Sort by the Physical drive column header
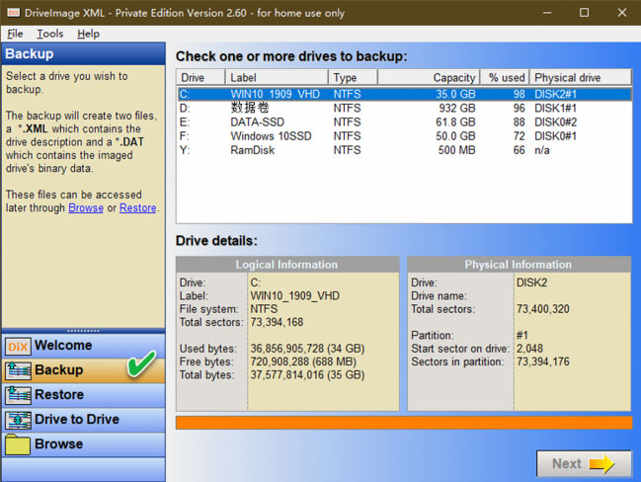This screenshot has height=482, width=641. (x=581, y=77)
